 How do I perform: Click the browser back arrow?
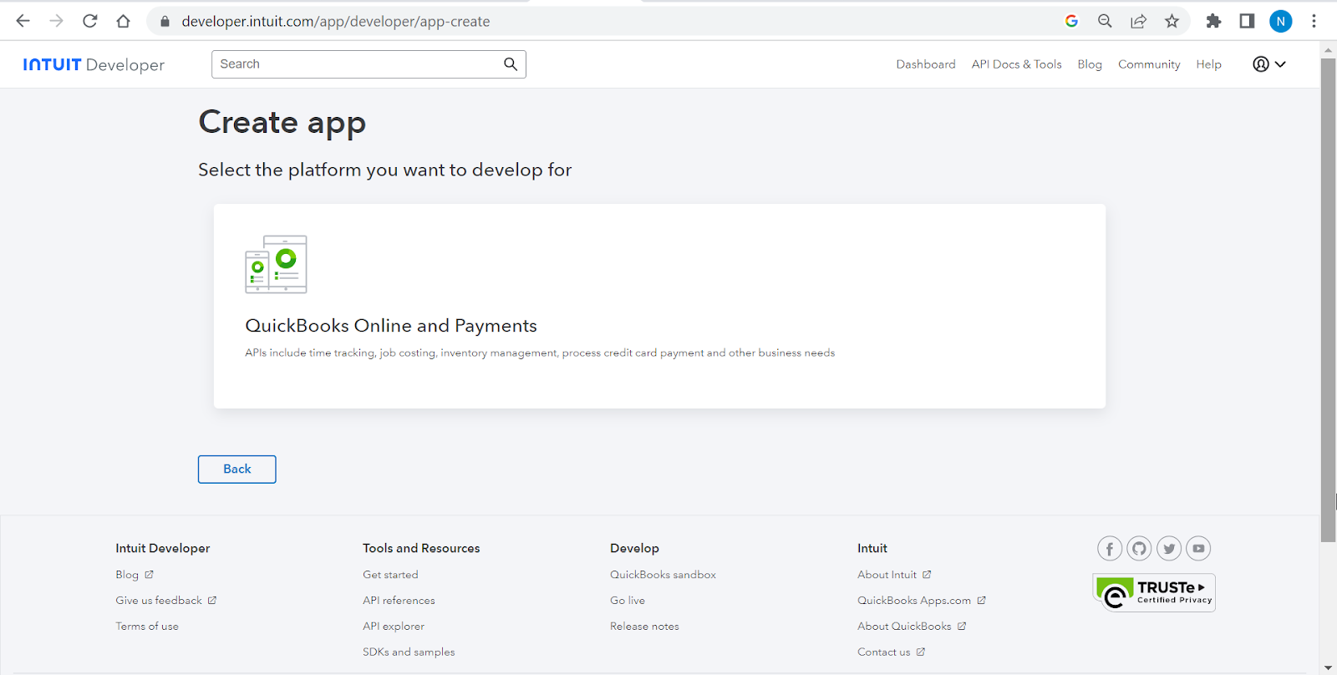point(23,21)
